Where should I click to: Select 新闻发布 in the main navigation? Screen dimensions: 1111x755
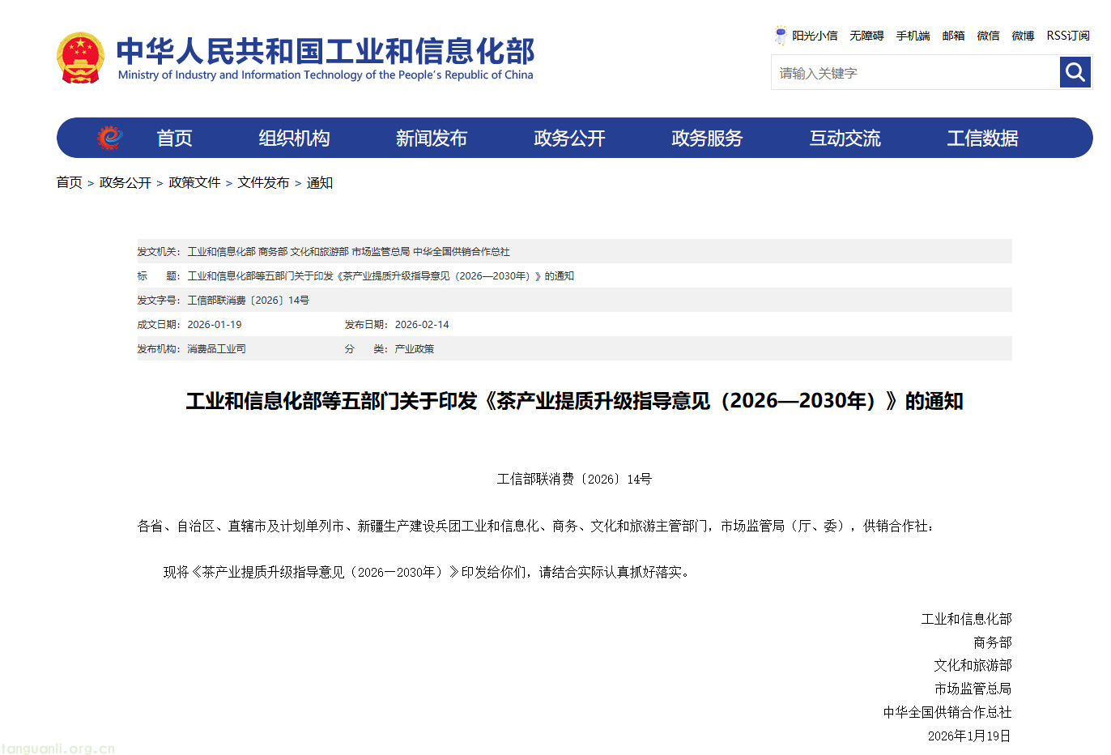(x=432, y=139)
